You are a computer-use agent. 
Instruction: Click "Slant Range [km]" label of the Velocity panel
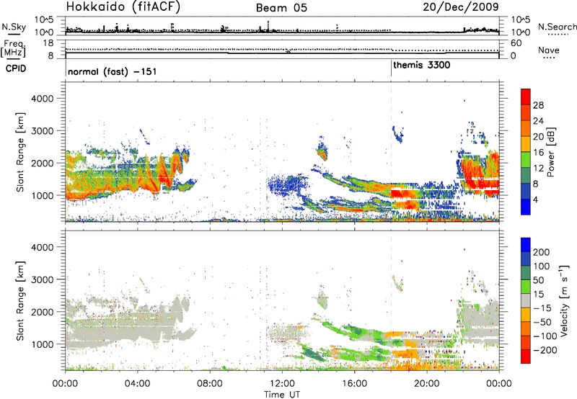pyautogui.click(x=20, y=300)
